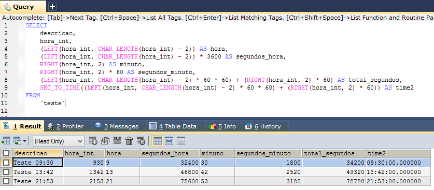
Task: Click the insert new row icon
Action: click(93, 141)
